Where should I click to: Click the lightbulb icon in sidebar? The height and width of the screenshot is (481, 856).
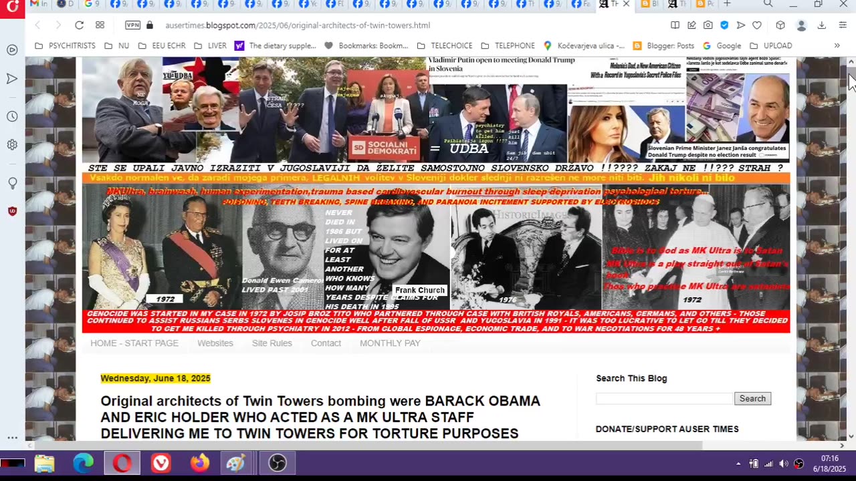[x=12, y=184]
